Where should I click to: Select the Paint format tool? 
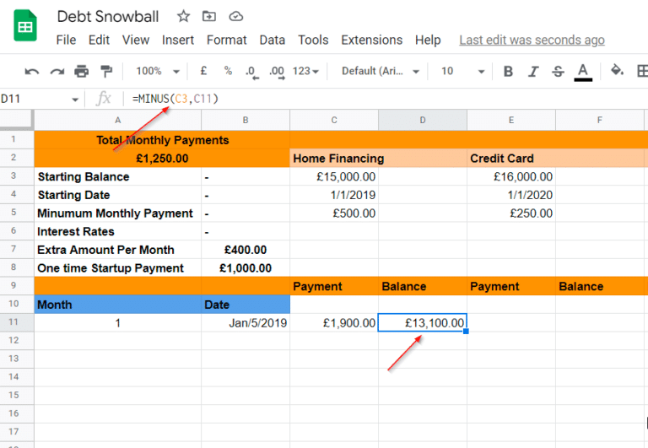[x=106, y=71]
